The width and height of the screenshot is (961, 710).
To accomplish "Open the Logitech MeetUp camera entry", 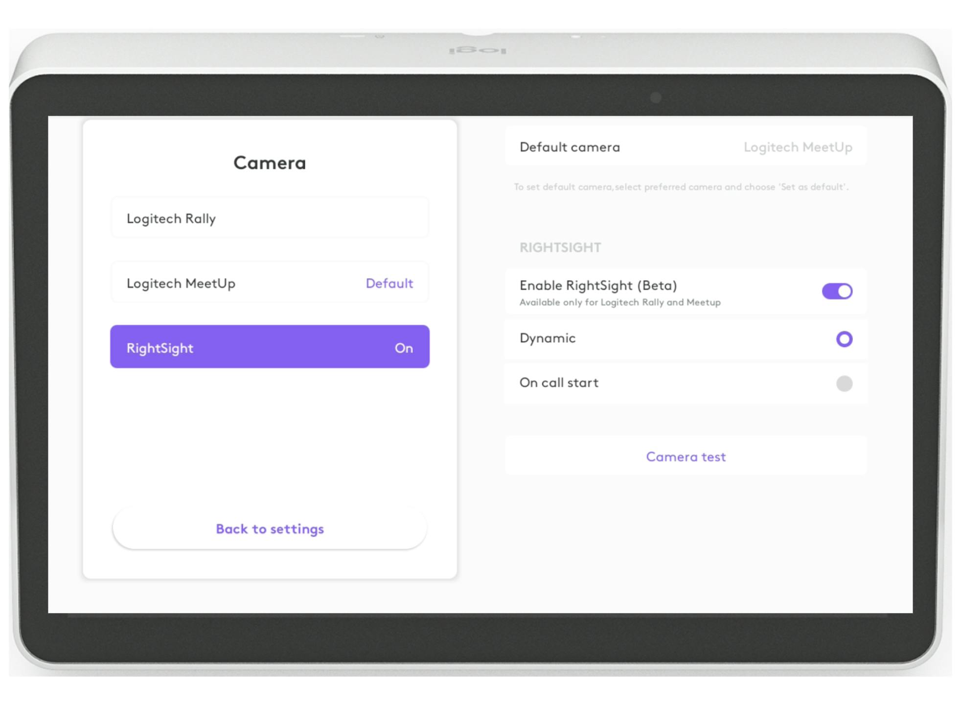I will [x=235, y=283].
